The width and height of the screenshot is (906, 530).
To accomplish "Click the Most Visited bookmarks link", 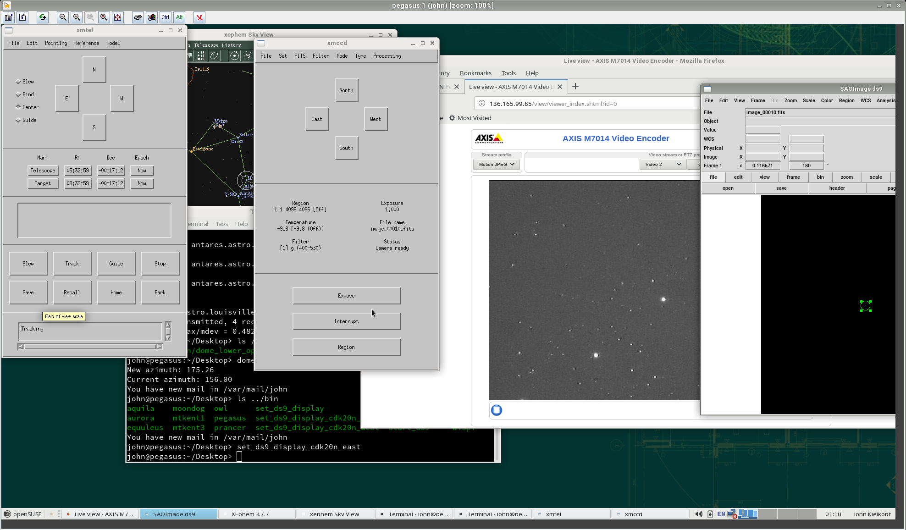I will [470, 118].
